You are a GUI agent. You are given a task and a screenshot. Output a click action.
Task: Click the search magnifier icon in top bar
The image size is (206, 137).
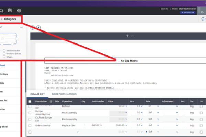coord(2,11)
